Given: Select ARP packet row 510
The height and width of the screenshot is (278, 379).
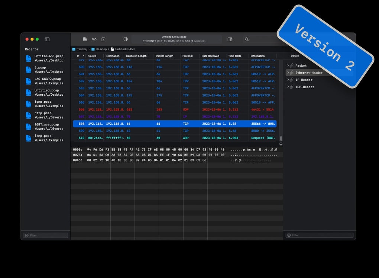Looking at the screenshot, I should coord(175,138).
